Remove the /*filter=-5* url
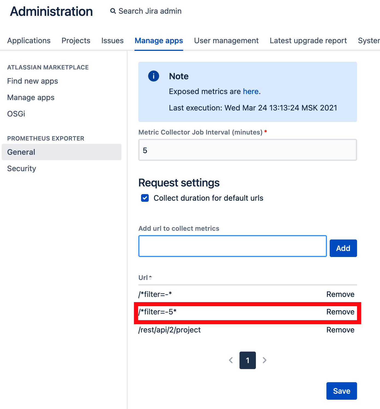Viewport: 380px width, 409px height. click(340, 312)
